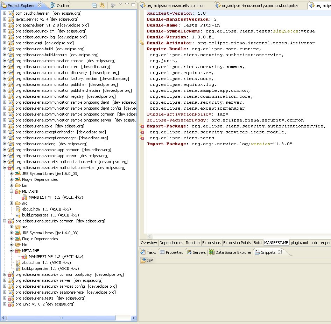The width and height of the screenshot is (331, 324).
Task: Open the Tasks view tab
Action: (x=148, y=252)
